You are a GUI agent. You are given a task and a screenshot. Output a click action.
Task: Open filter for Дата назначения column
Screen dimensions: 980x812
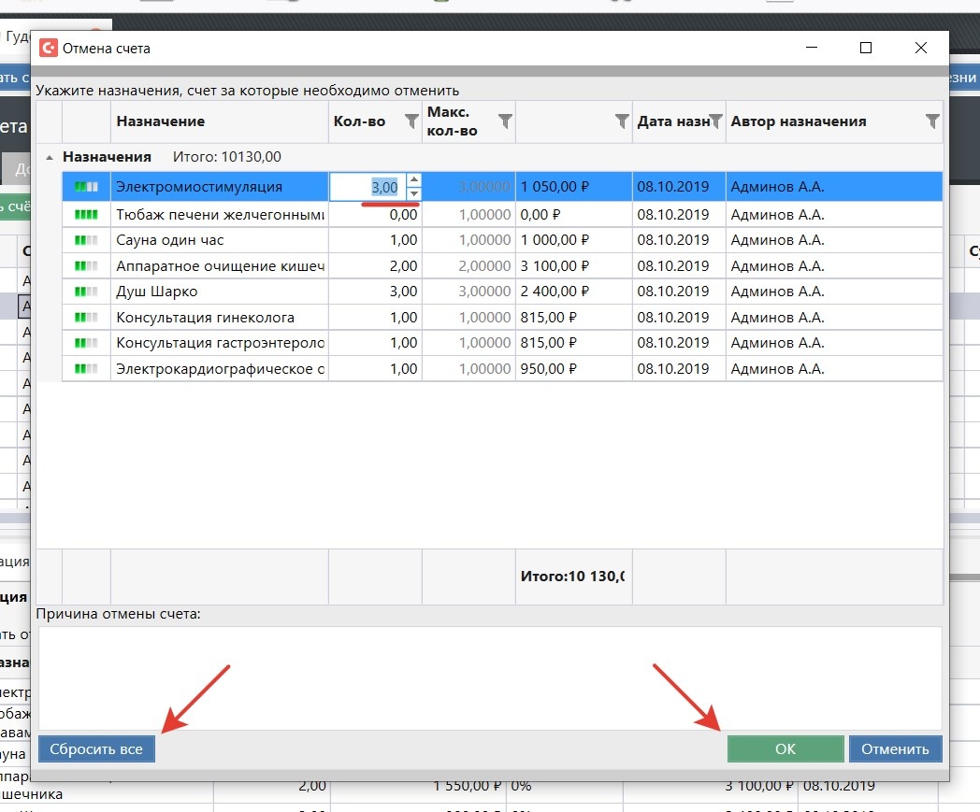coord(715,121)
